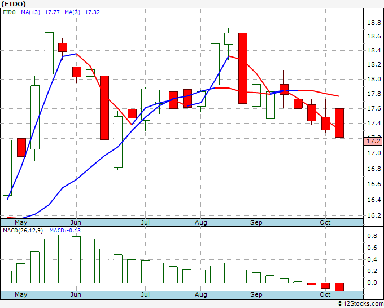Click May on the price chart time axis
This screenshot has height=308, width=384.
click(21, 222)
